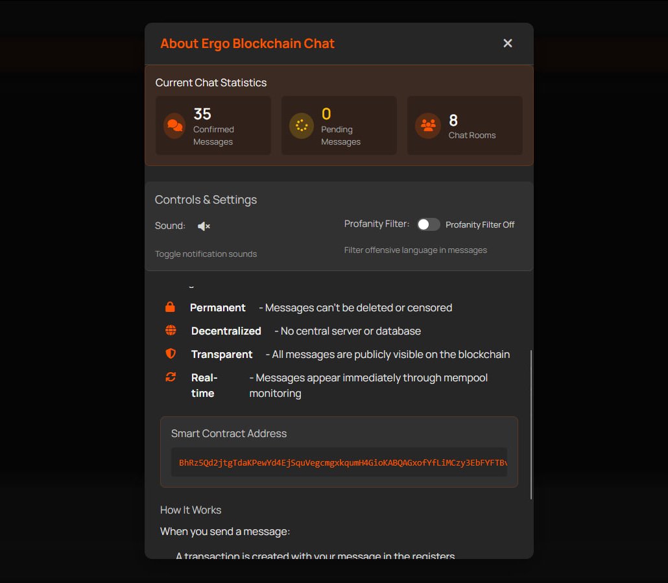Click the Confirmed Messages chat bubble icon
The image size is (668, 583).
coord(174,126)
